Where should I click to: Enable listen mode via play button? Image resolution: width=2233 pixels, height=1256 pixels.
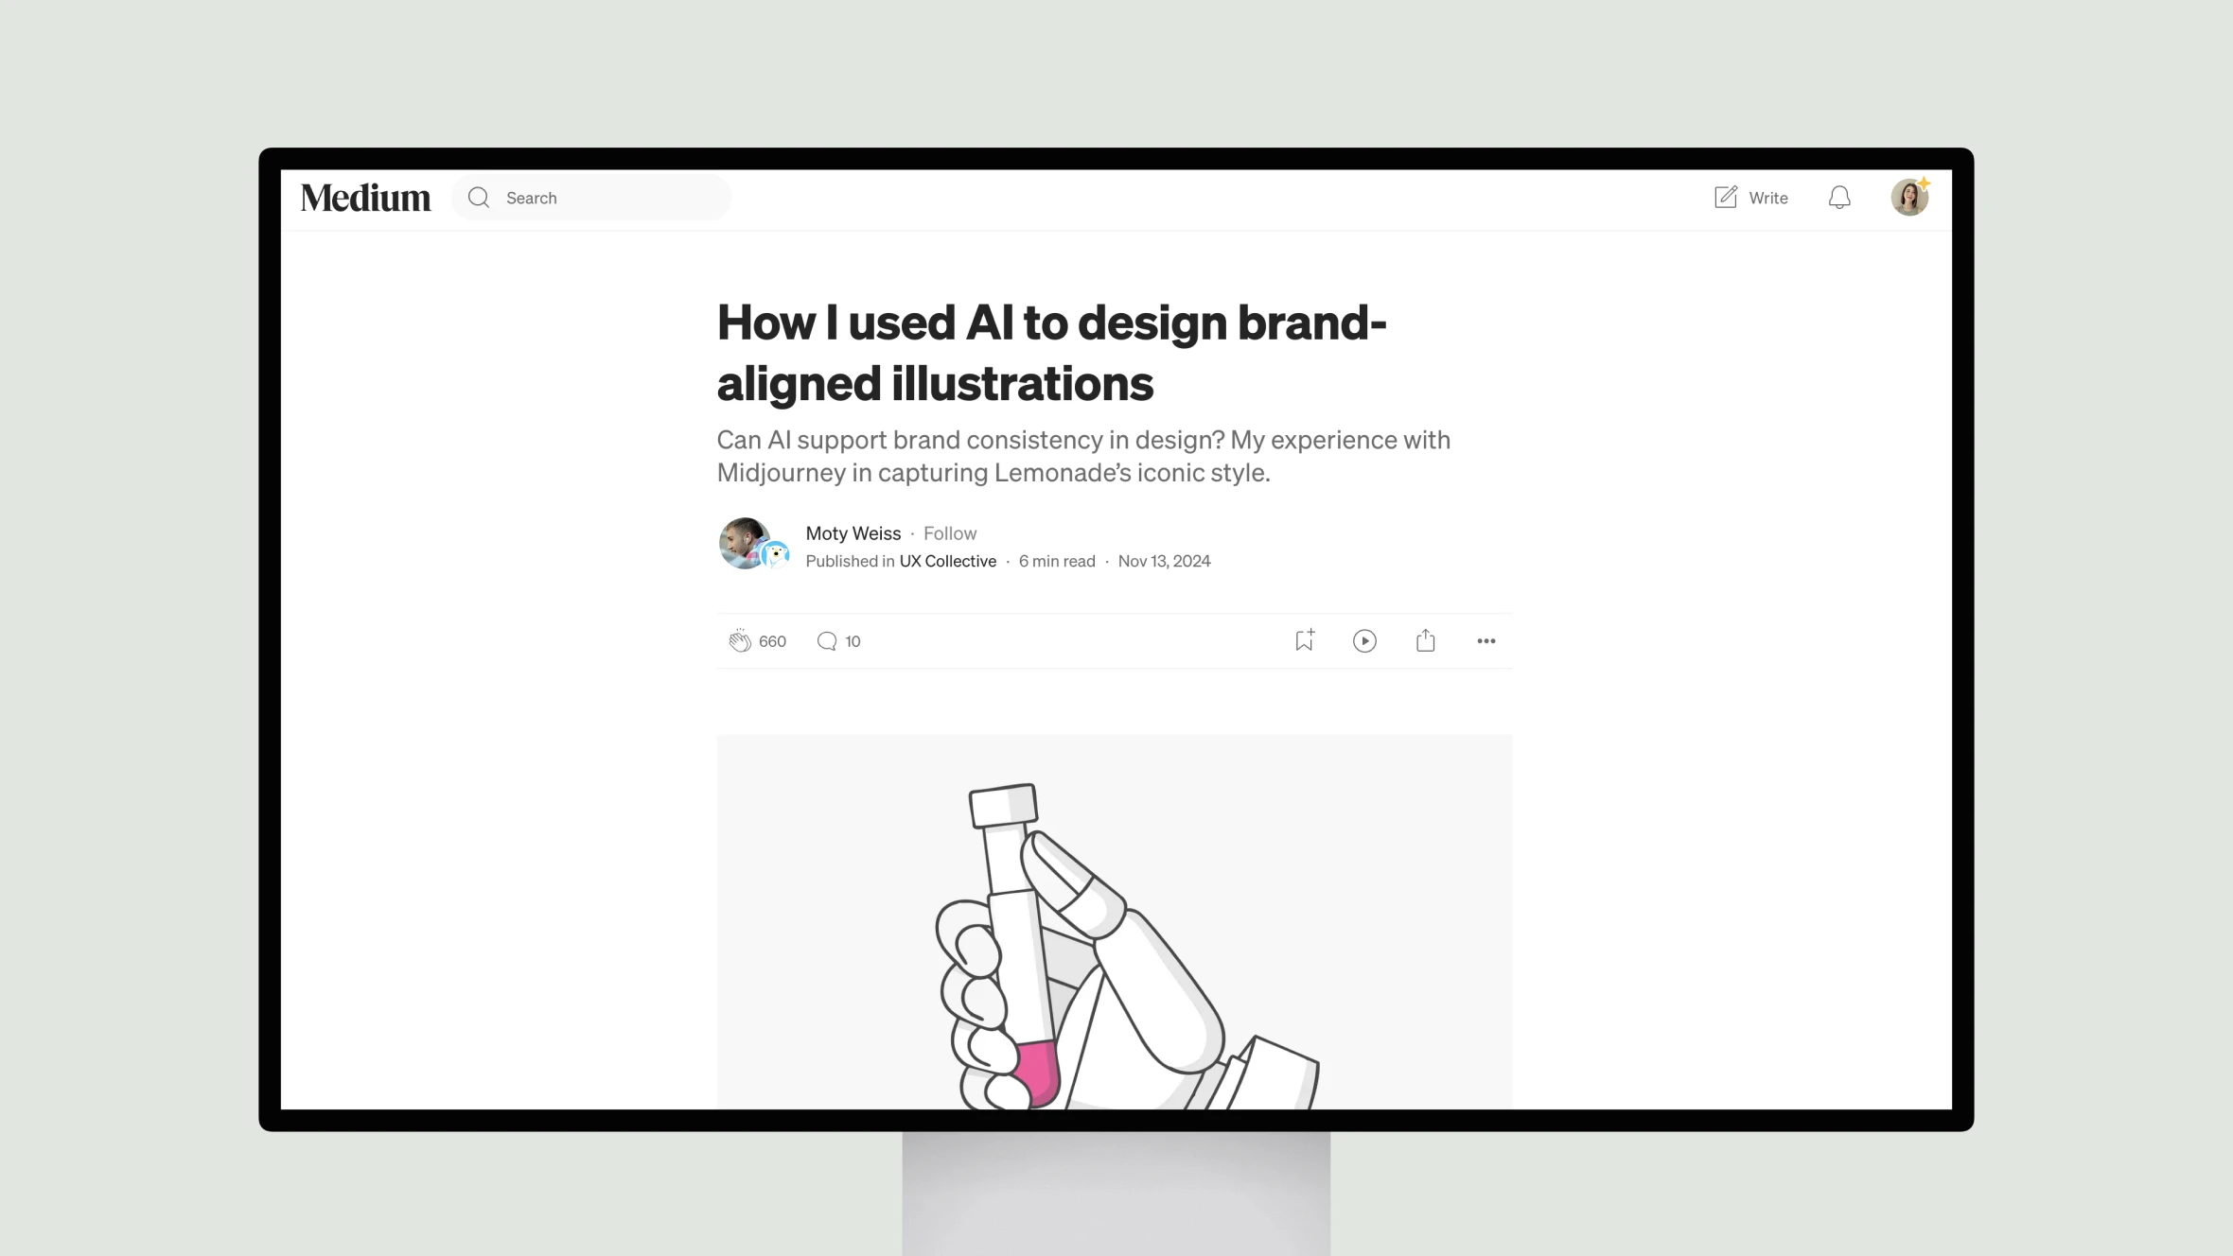coord(1365,639)
